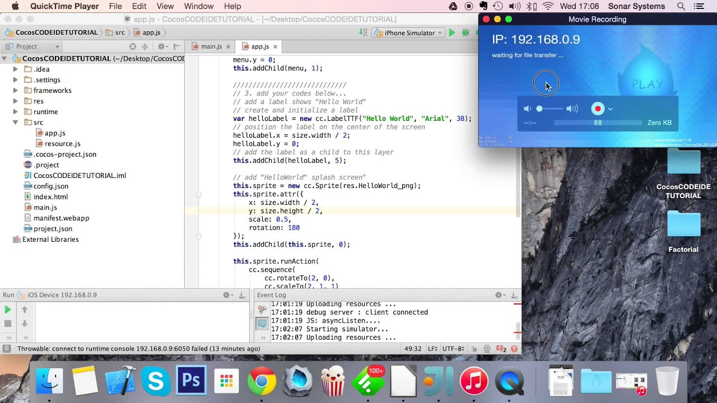Click the editor vertical scrollbar
The width and height of the screenshot is (717, 403).
[518, 137]
